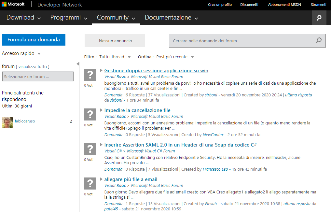Expand the Gestione doppia sessione thread preview
The height and width of the screenshot is (212, 331).
[x=101, y=70]
